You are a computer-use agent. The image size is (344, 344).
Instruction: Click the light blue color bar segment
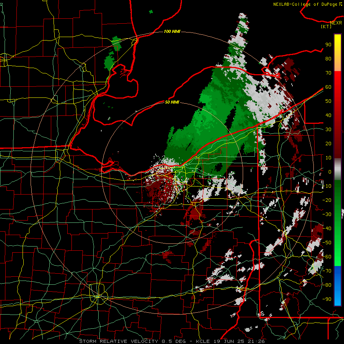pyautogui.click(x=338, y=296)
